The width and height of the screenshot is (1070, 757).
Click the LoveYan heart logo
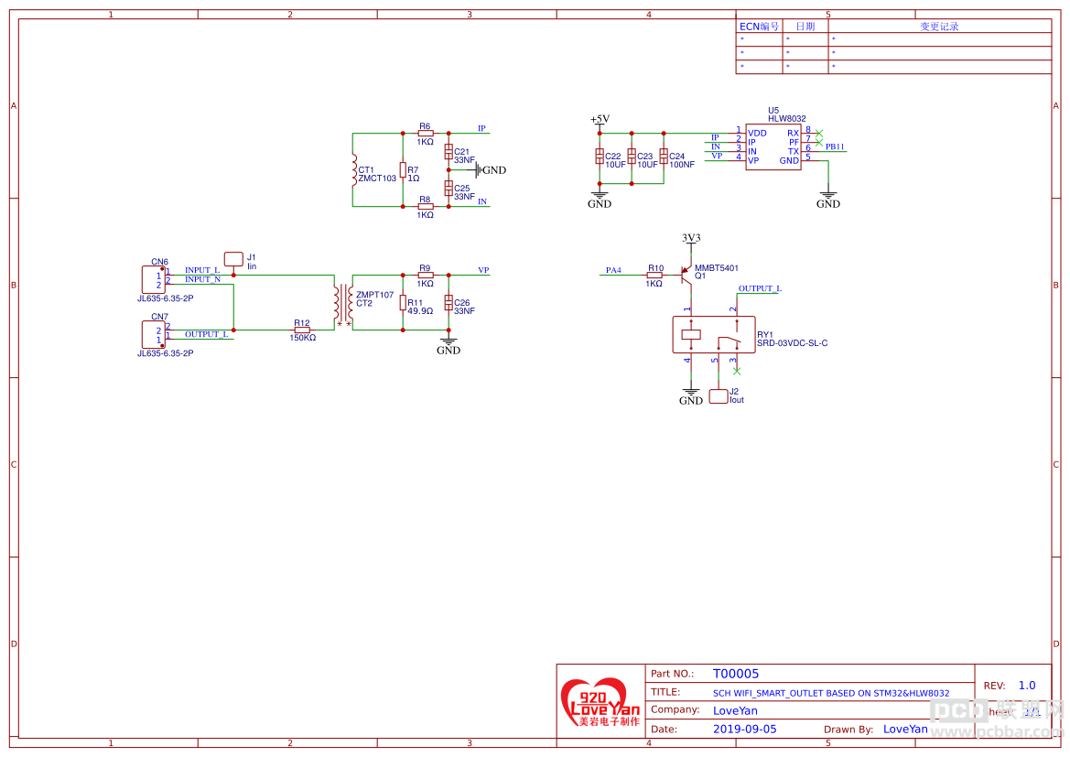[x=600, y=702]
